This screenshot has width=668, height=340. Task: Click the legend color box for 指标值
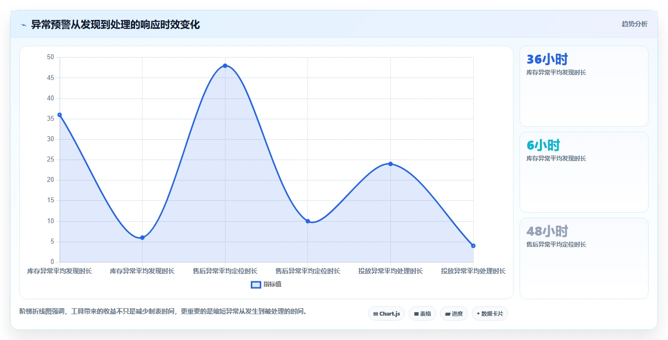click(x=256, y=284)
